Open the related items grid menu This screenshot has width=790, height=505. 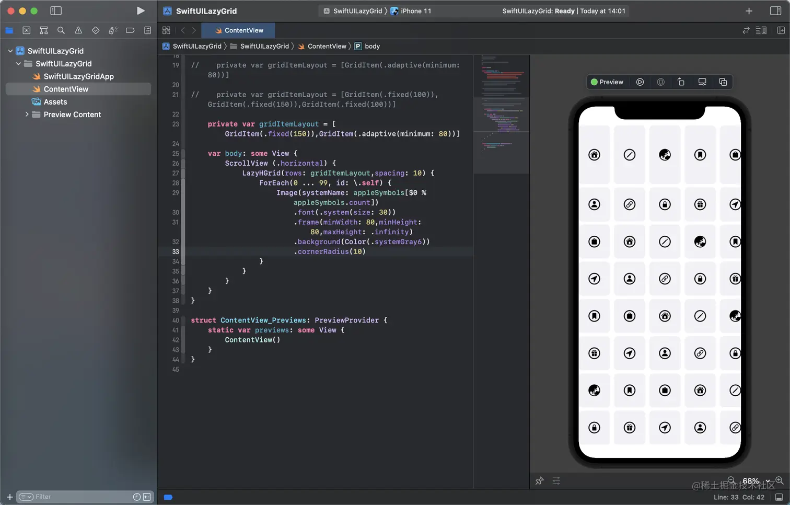pos(166,30)
